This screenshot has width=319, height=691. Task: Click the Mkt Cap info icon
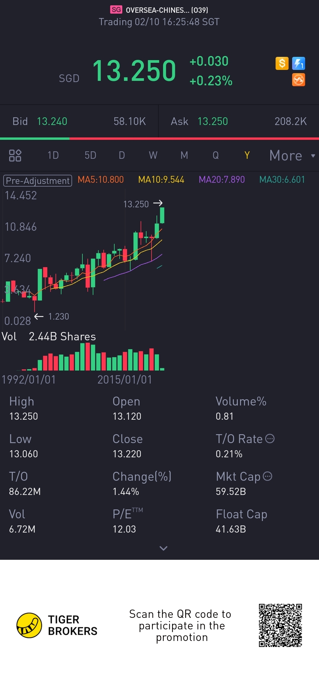pos(268,476)
